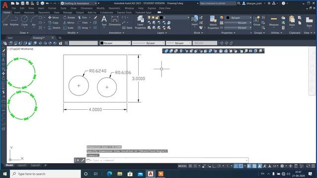This screenshot has width=317, height=178.
Task: Select the Polyline tool
Action: click(14, 20)
